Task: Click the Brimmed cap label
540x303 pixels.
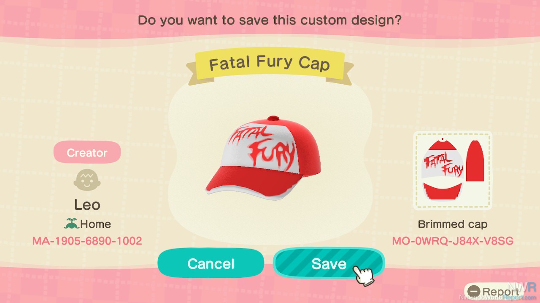Action: pos(453,224)
